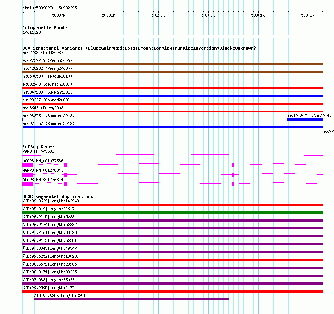The width and height of the screenshot is (334, 314).
Task: Select the DGV Structural Variants track title
Action: click(x=139, y=48)
